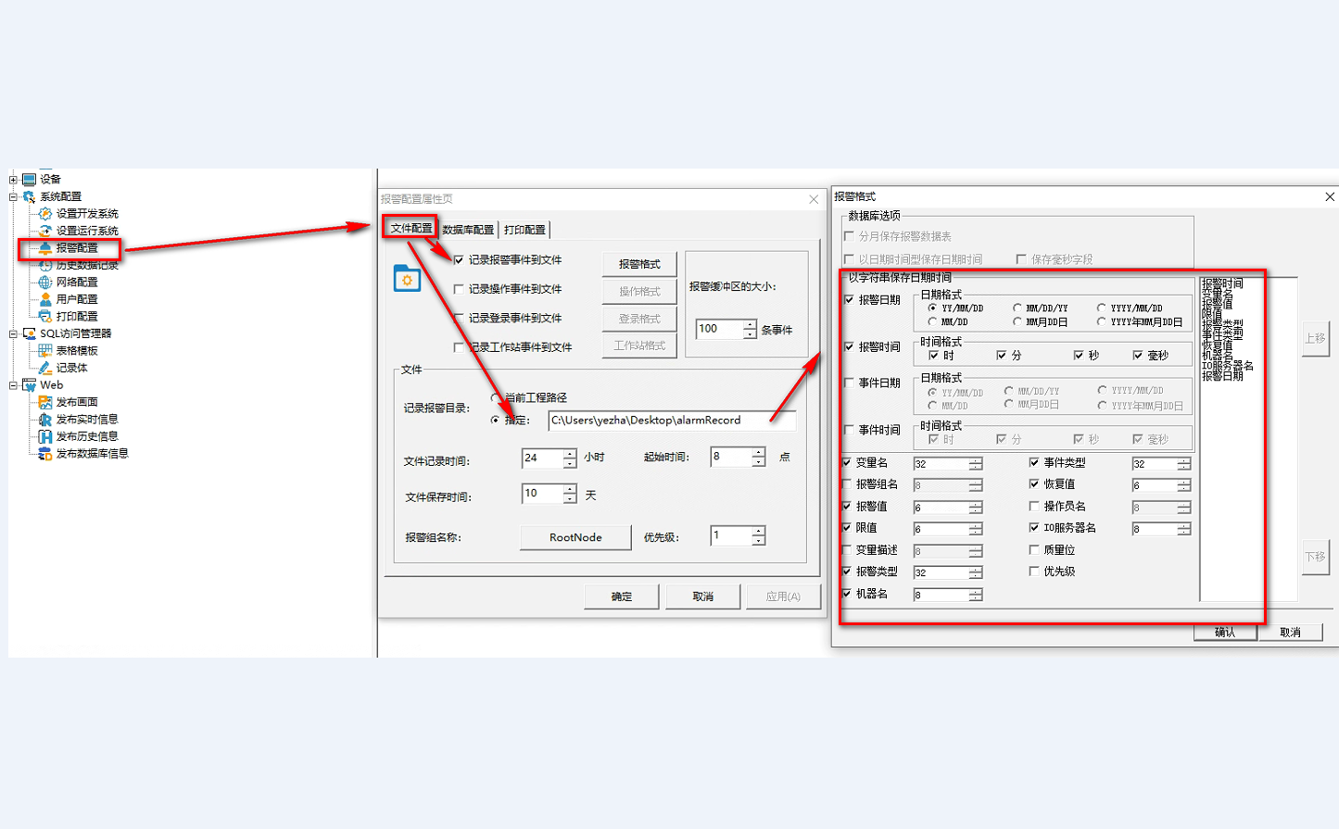Toggle the 报警日期 checkbox

pyautogui.click(x=849, y=300)
